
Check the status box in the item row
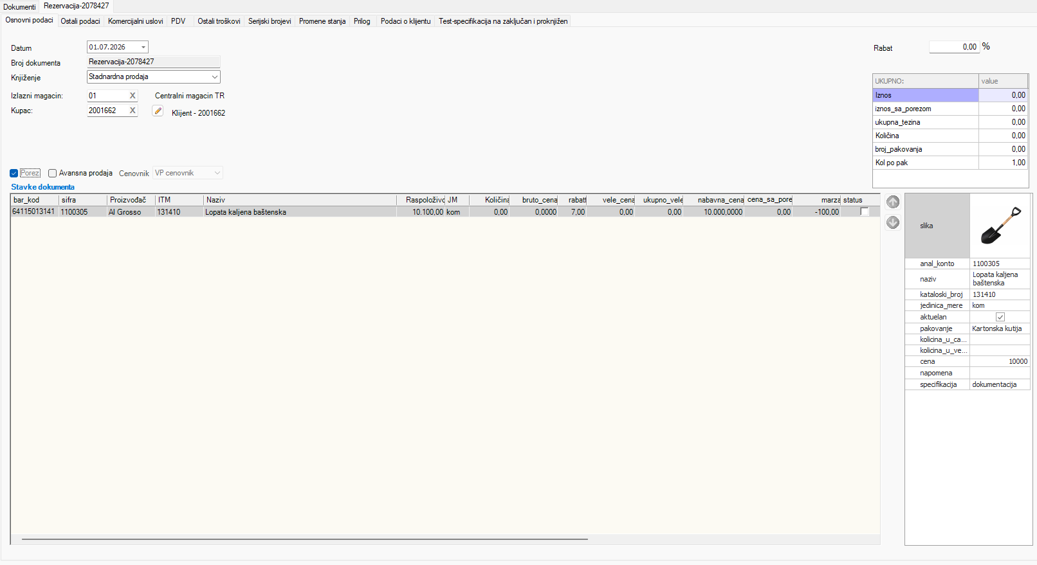[x=865, y=211]
